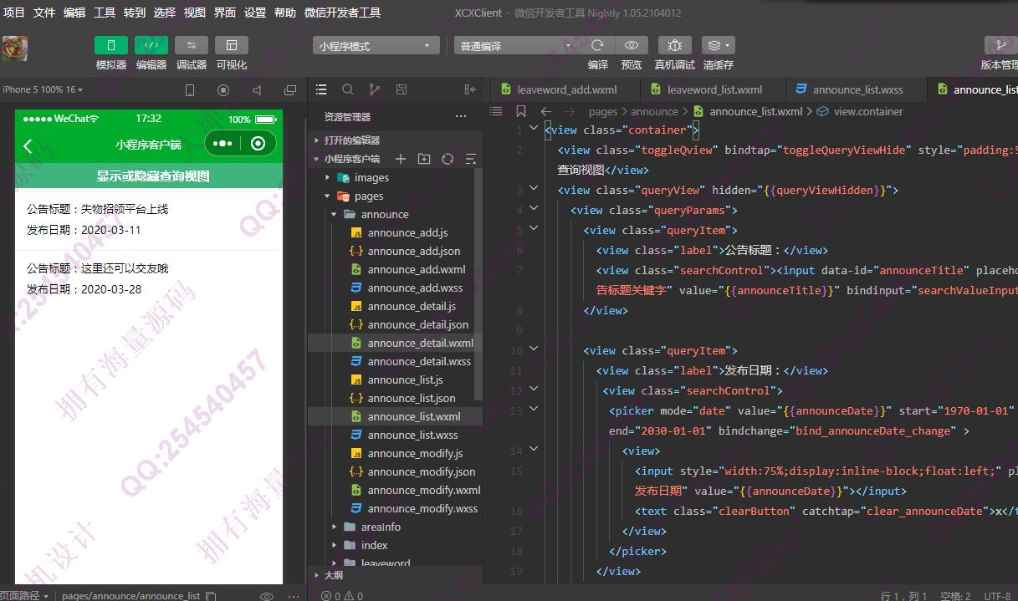Click the view.container breadcrumb segment

tap(868, 111)
